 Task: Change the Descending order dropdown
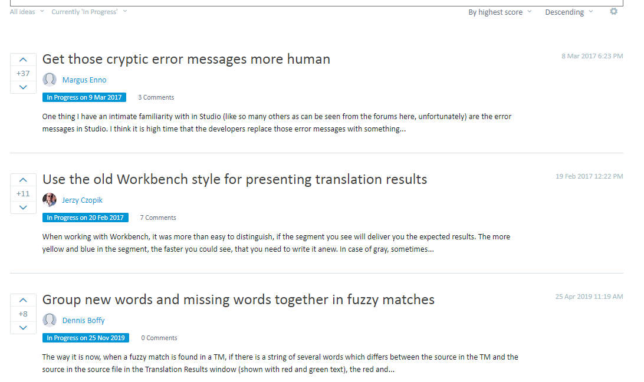[x=569, y=12]
